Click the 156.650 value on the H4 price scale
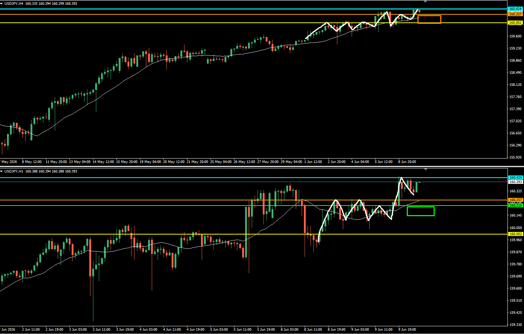The height and width of the screenshot is (334, 524). click(516, 133)
